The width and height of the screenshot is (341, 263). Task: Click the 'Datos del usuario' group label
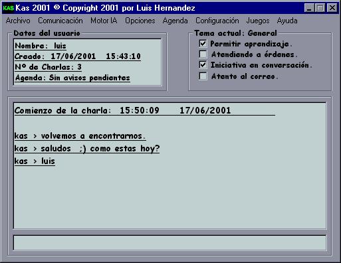(x=47, y=33)
